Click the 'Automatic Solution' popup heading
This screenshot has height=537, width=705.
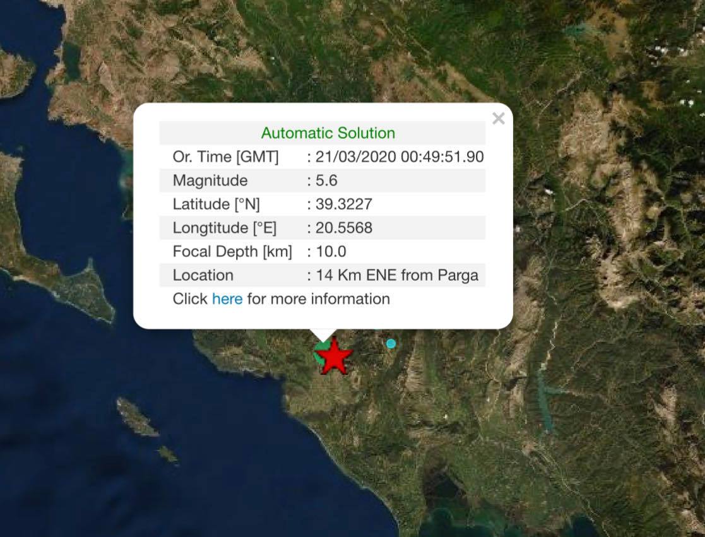pos(328,133)
